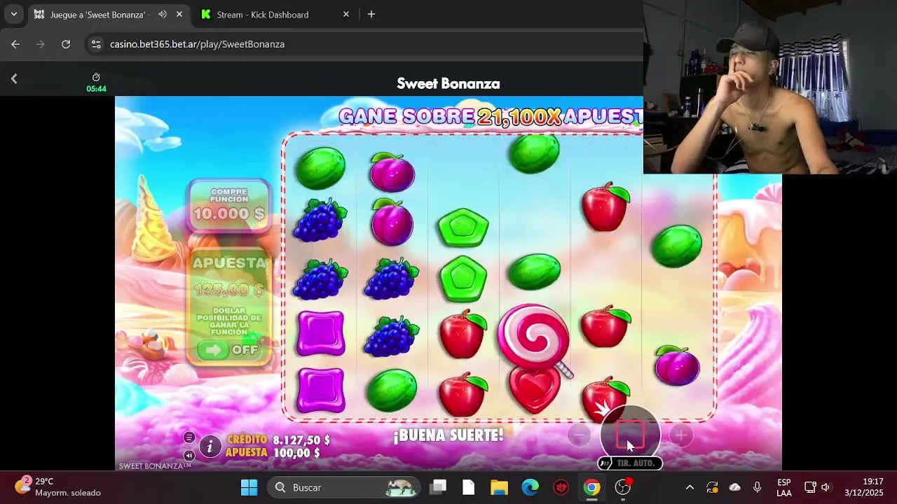Show hidden system tray icons

click(x=690, y=487)
